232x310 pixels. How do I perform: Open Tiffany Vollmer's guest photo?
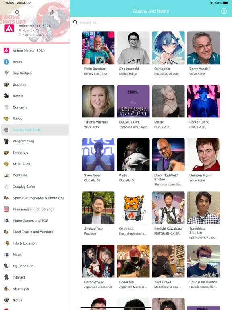click(x=98, y=101)
